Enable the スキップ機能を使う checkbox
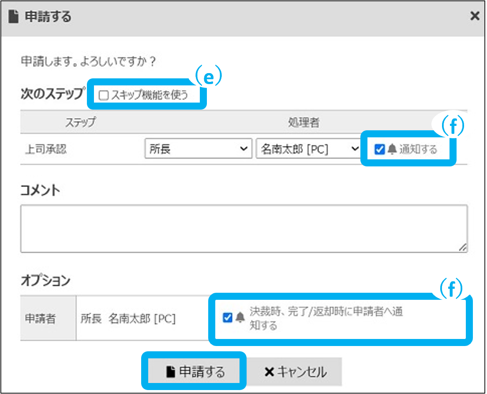Viewport: 487px width, 394px height. click(104, 96)
